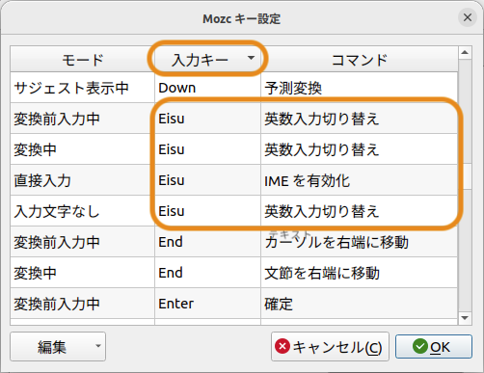Viewport: 484px width, 373px height.
Task: Select the IME を有効化 command cell
Action: (x=359, y=180)
